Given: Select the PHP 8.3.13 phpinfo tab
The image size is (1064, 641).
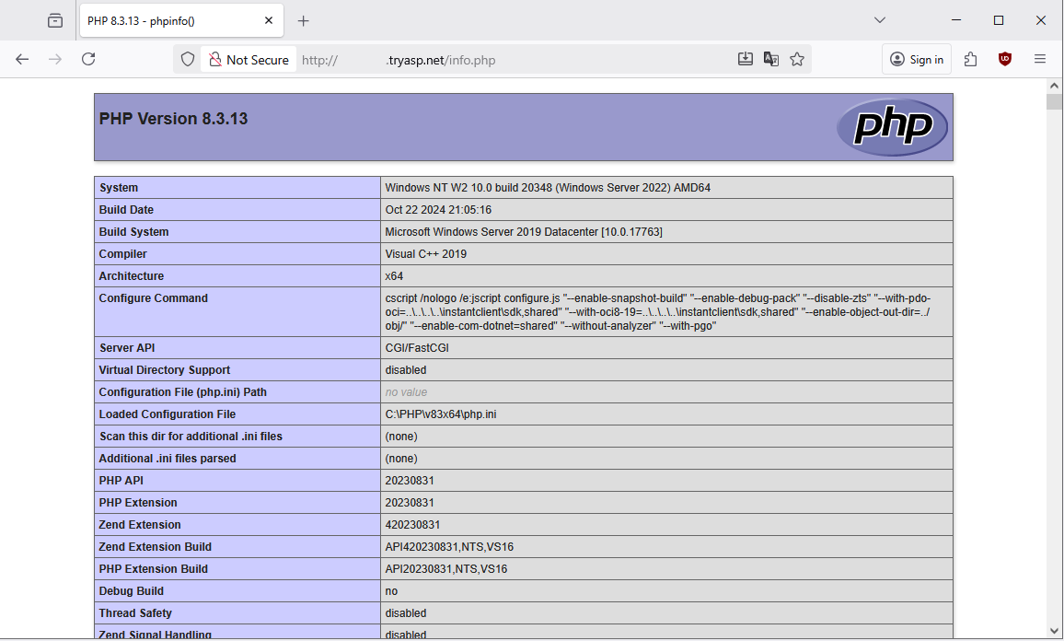Looking at the screenshot, I should [x=166, y=20].
